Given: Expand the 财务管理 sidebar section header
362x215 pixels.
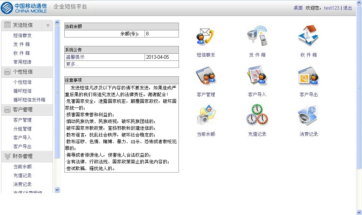Looking at the screenshot, I should click(27, 156).
